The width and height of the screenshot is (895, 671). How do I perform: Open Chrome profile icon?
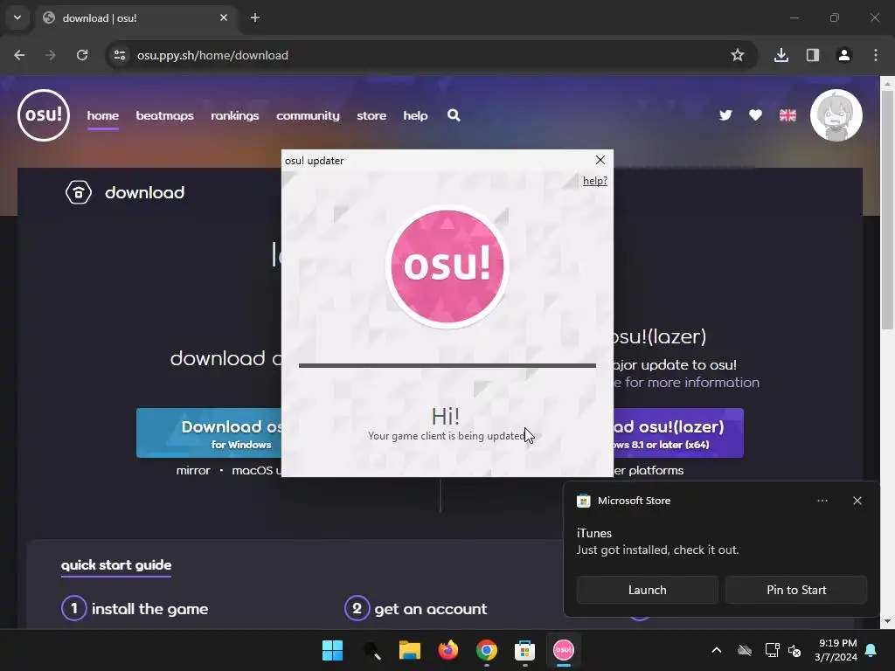[843, 55]
